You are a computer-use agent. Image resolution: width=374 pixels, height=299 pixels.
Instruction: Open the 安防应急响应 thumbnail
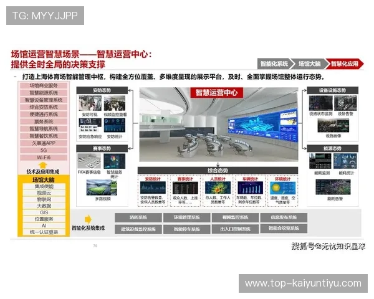(90, 125)
